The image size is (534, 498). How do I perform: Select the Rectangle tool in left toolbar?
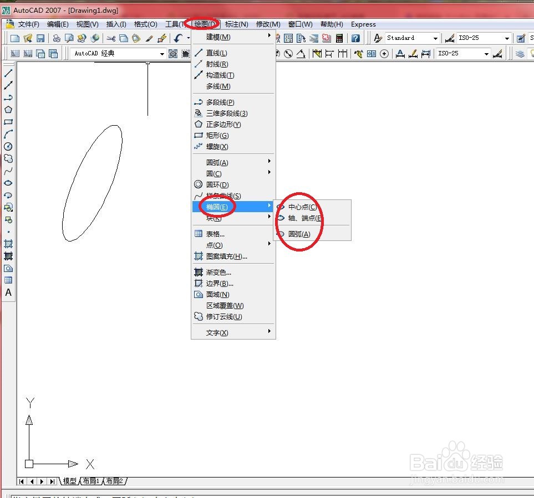pyautogui.click(x=8, y=122)
